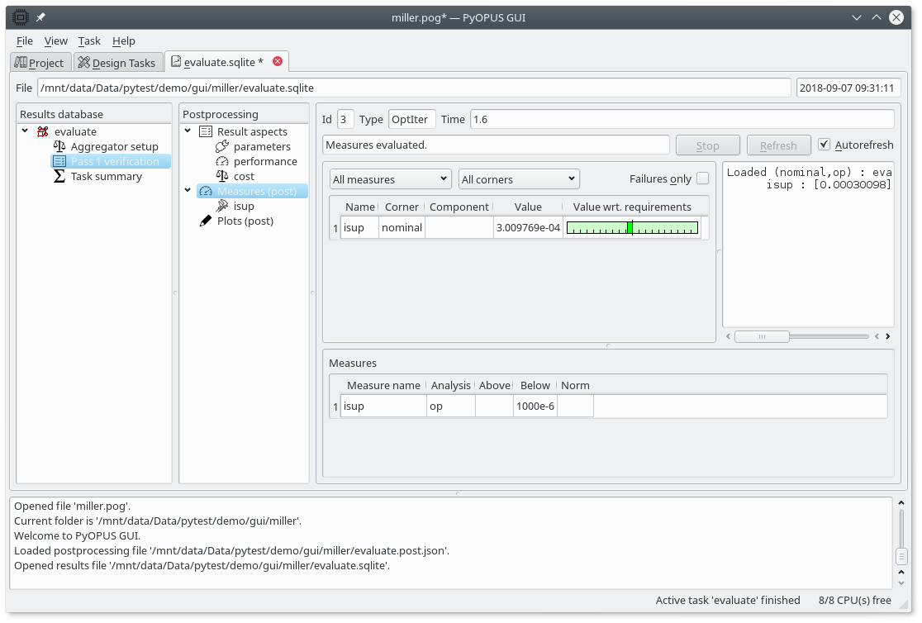Open the Task menu
Screen dimensions: 922x623
pos(89,40)
